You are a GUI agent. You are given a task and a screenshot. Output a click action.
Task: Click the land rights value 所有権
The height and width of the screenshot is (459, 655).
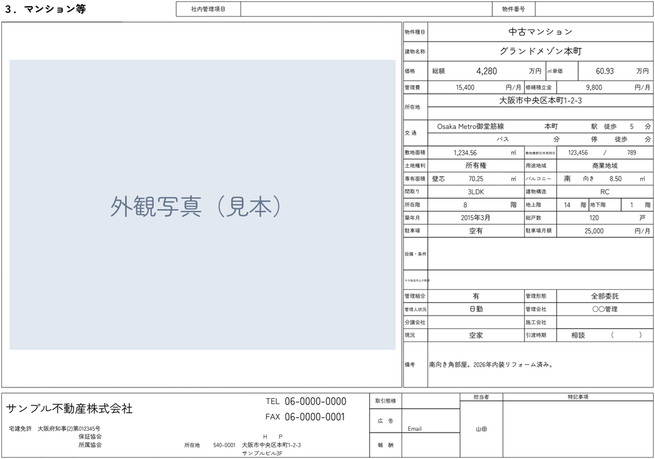pyautogui.click(x=476, y=165)
